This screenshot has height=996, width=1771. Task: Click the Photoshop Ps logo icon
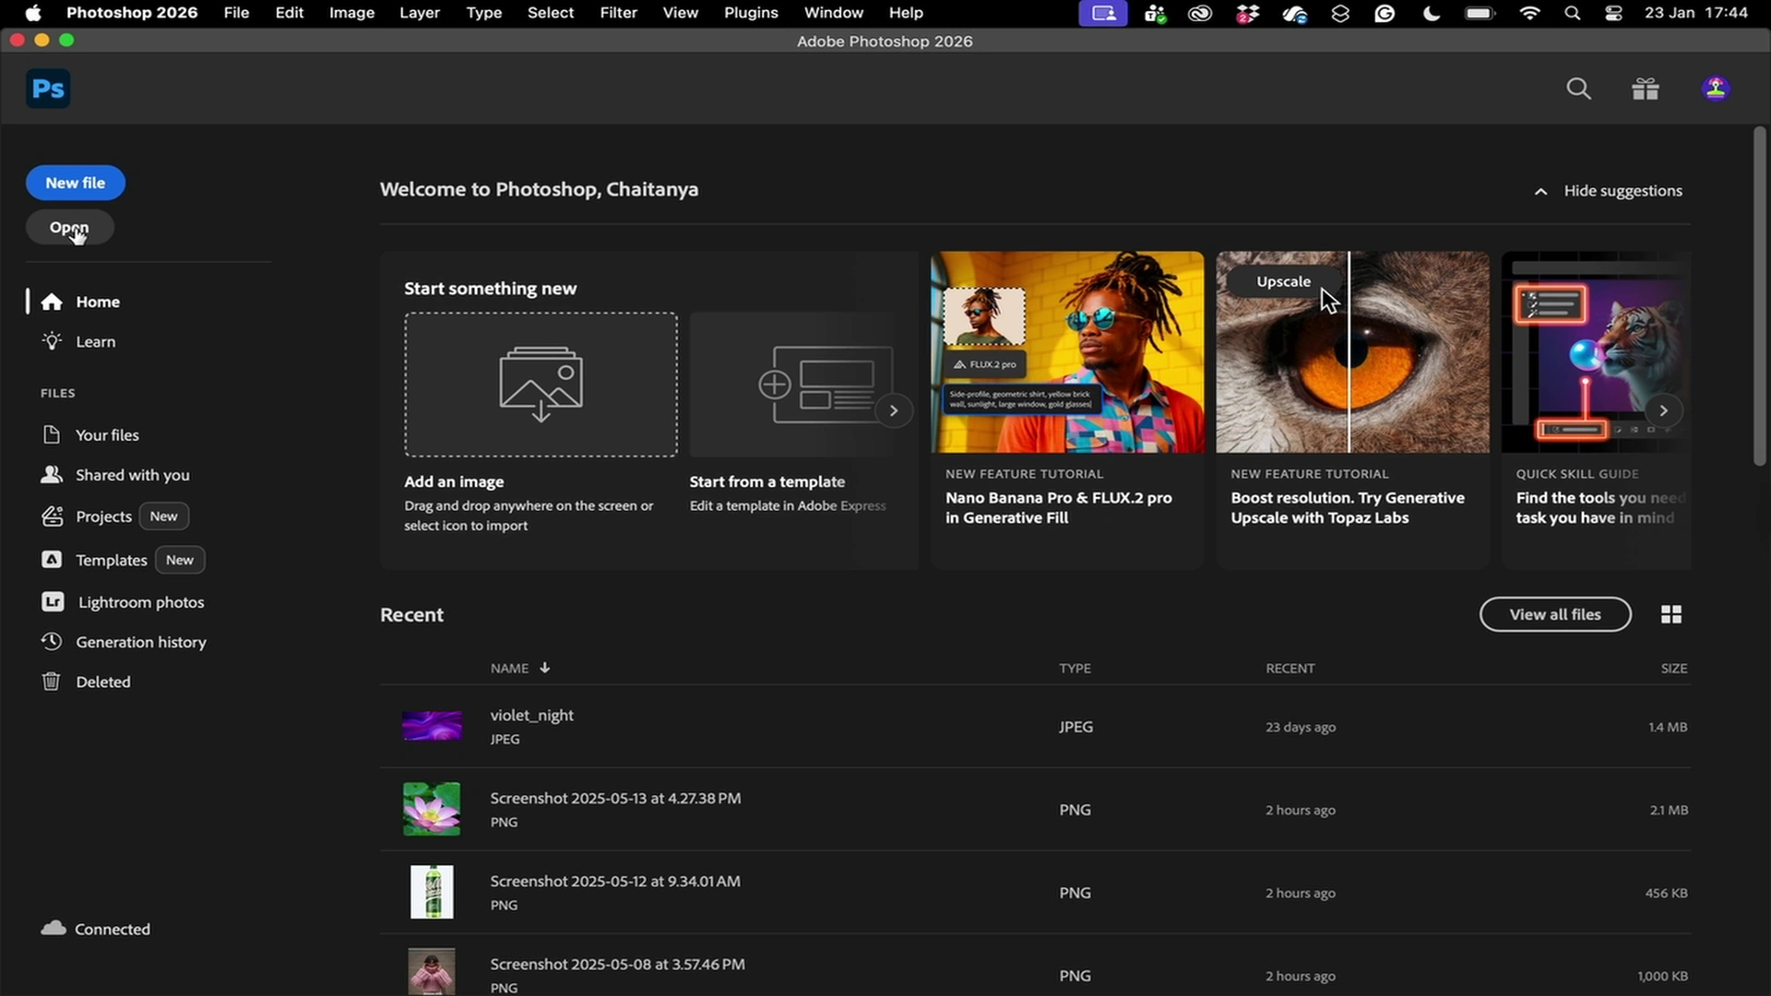[48, 89]
